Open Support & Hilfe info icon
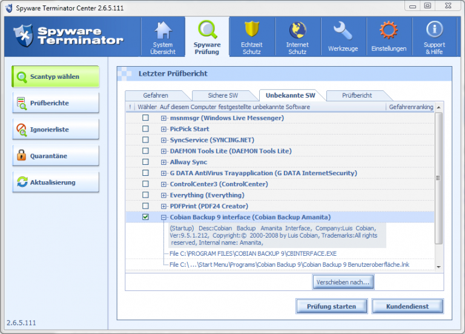465x334 pixels. pyautogui.click(x=435, y=29)
